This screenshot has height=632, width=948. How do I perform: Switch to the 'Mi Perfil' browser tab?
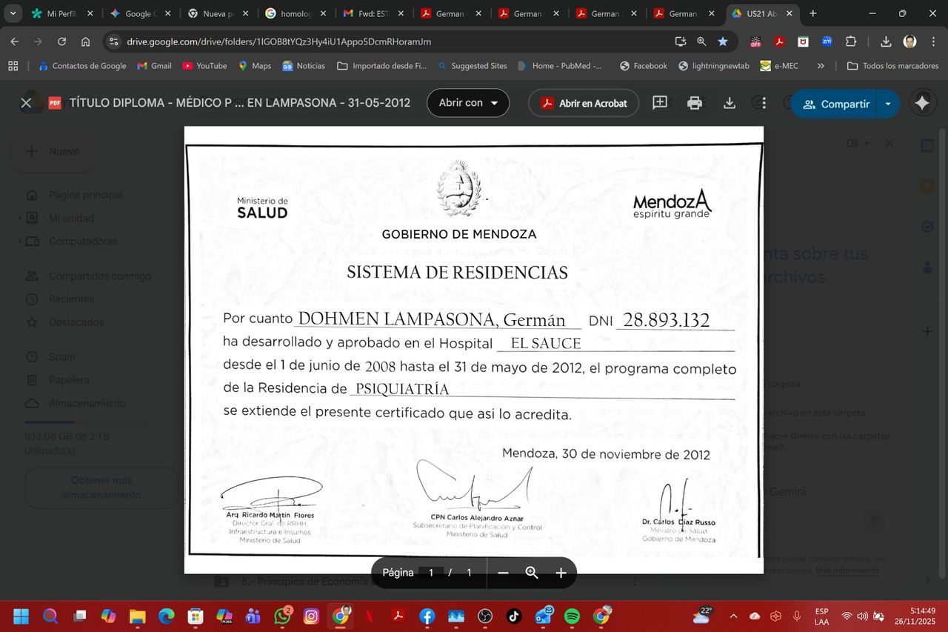[x=61, y=13]
